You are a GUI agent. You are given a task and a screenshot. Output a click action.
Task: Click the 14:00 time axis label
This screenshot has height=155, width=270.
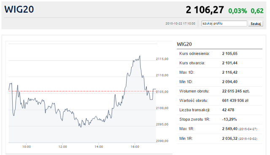coord(99,147)
